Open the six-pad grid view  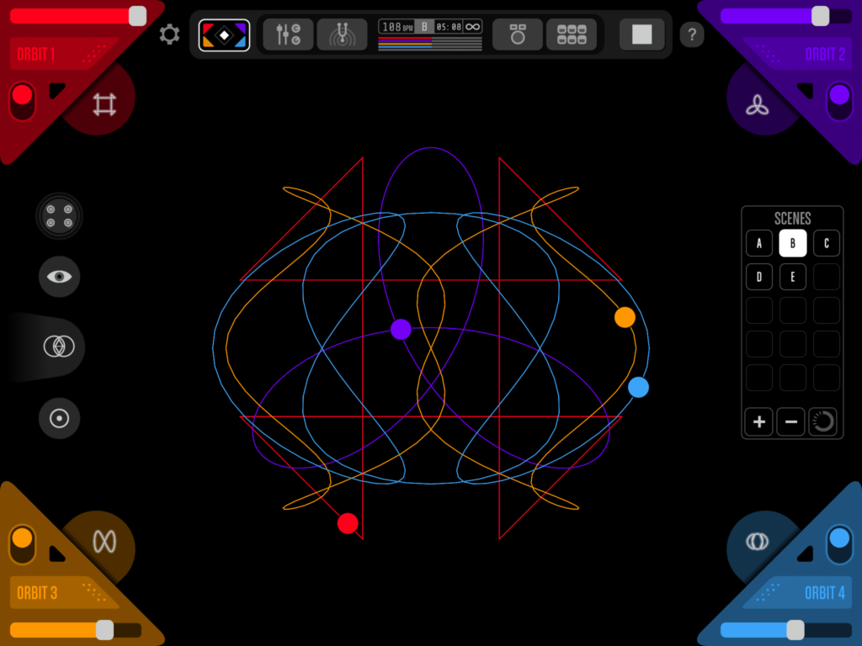pos(572,34)
